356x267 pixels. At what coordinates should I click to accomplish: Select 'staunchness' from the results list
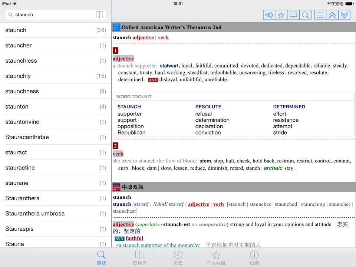coord(56,91)
